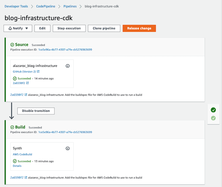The height and width of the screenshot is (187, 222).
Task: Click Succeeded status in GitHub source action
Action: tap(24, 79)
